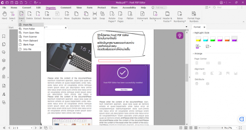This screenshot has width=246, height=130.
Task: Open the Bookmarks side panel
Action: click(x=4, y=36)
